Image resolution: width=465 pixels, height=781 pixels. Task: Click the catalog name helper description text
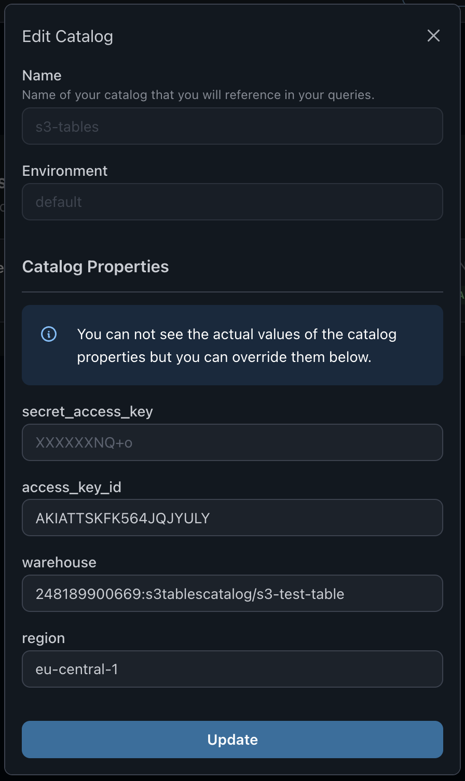click(x=198, y=94)
